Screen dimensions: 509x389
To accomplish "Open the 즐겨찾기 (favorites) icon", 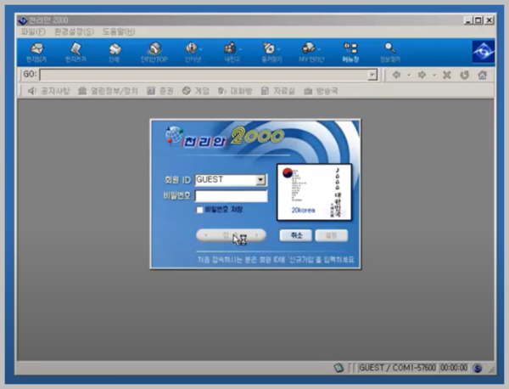I will [270, 53].
